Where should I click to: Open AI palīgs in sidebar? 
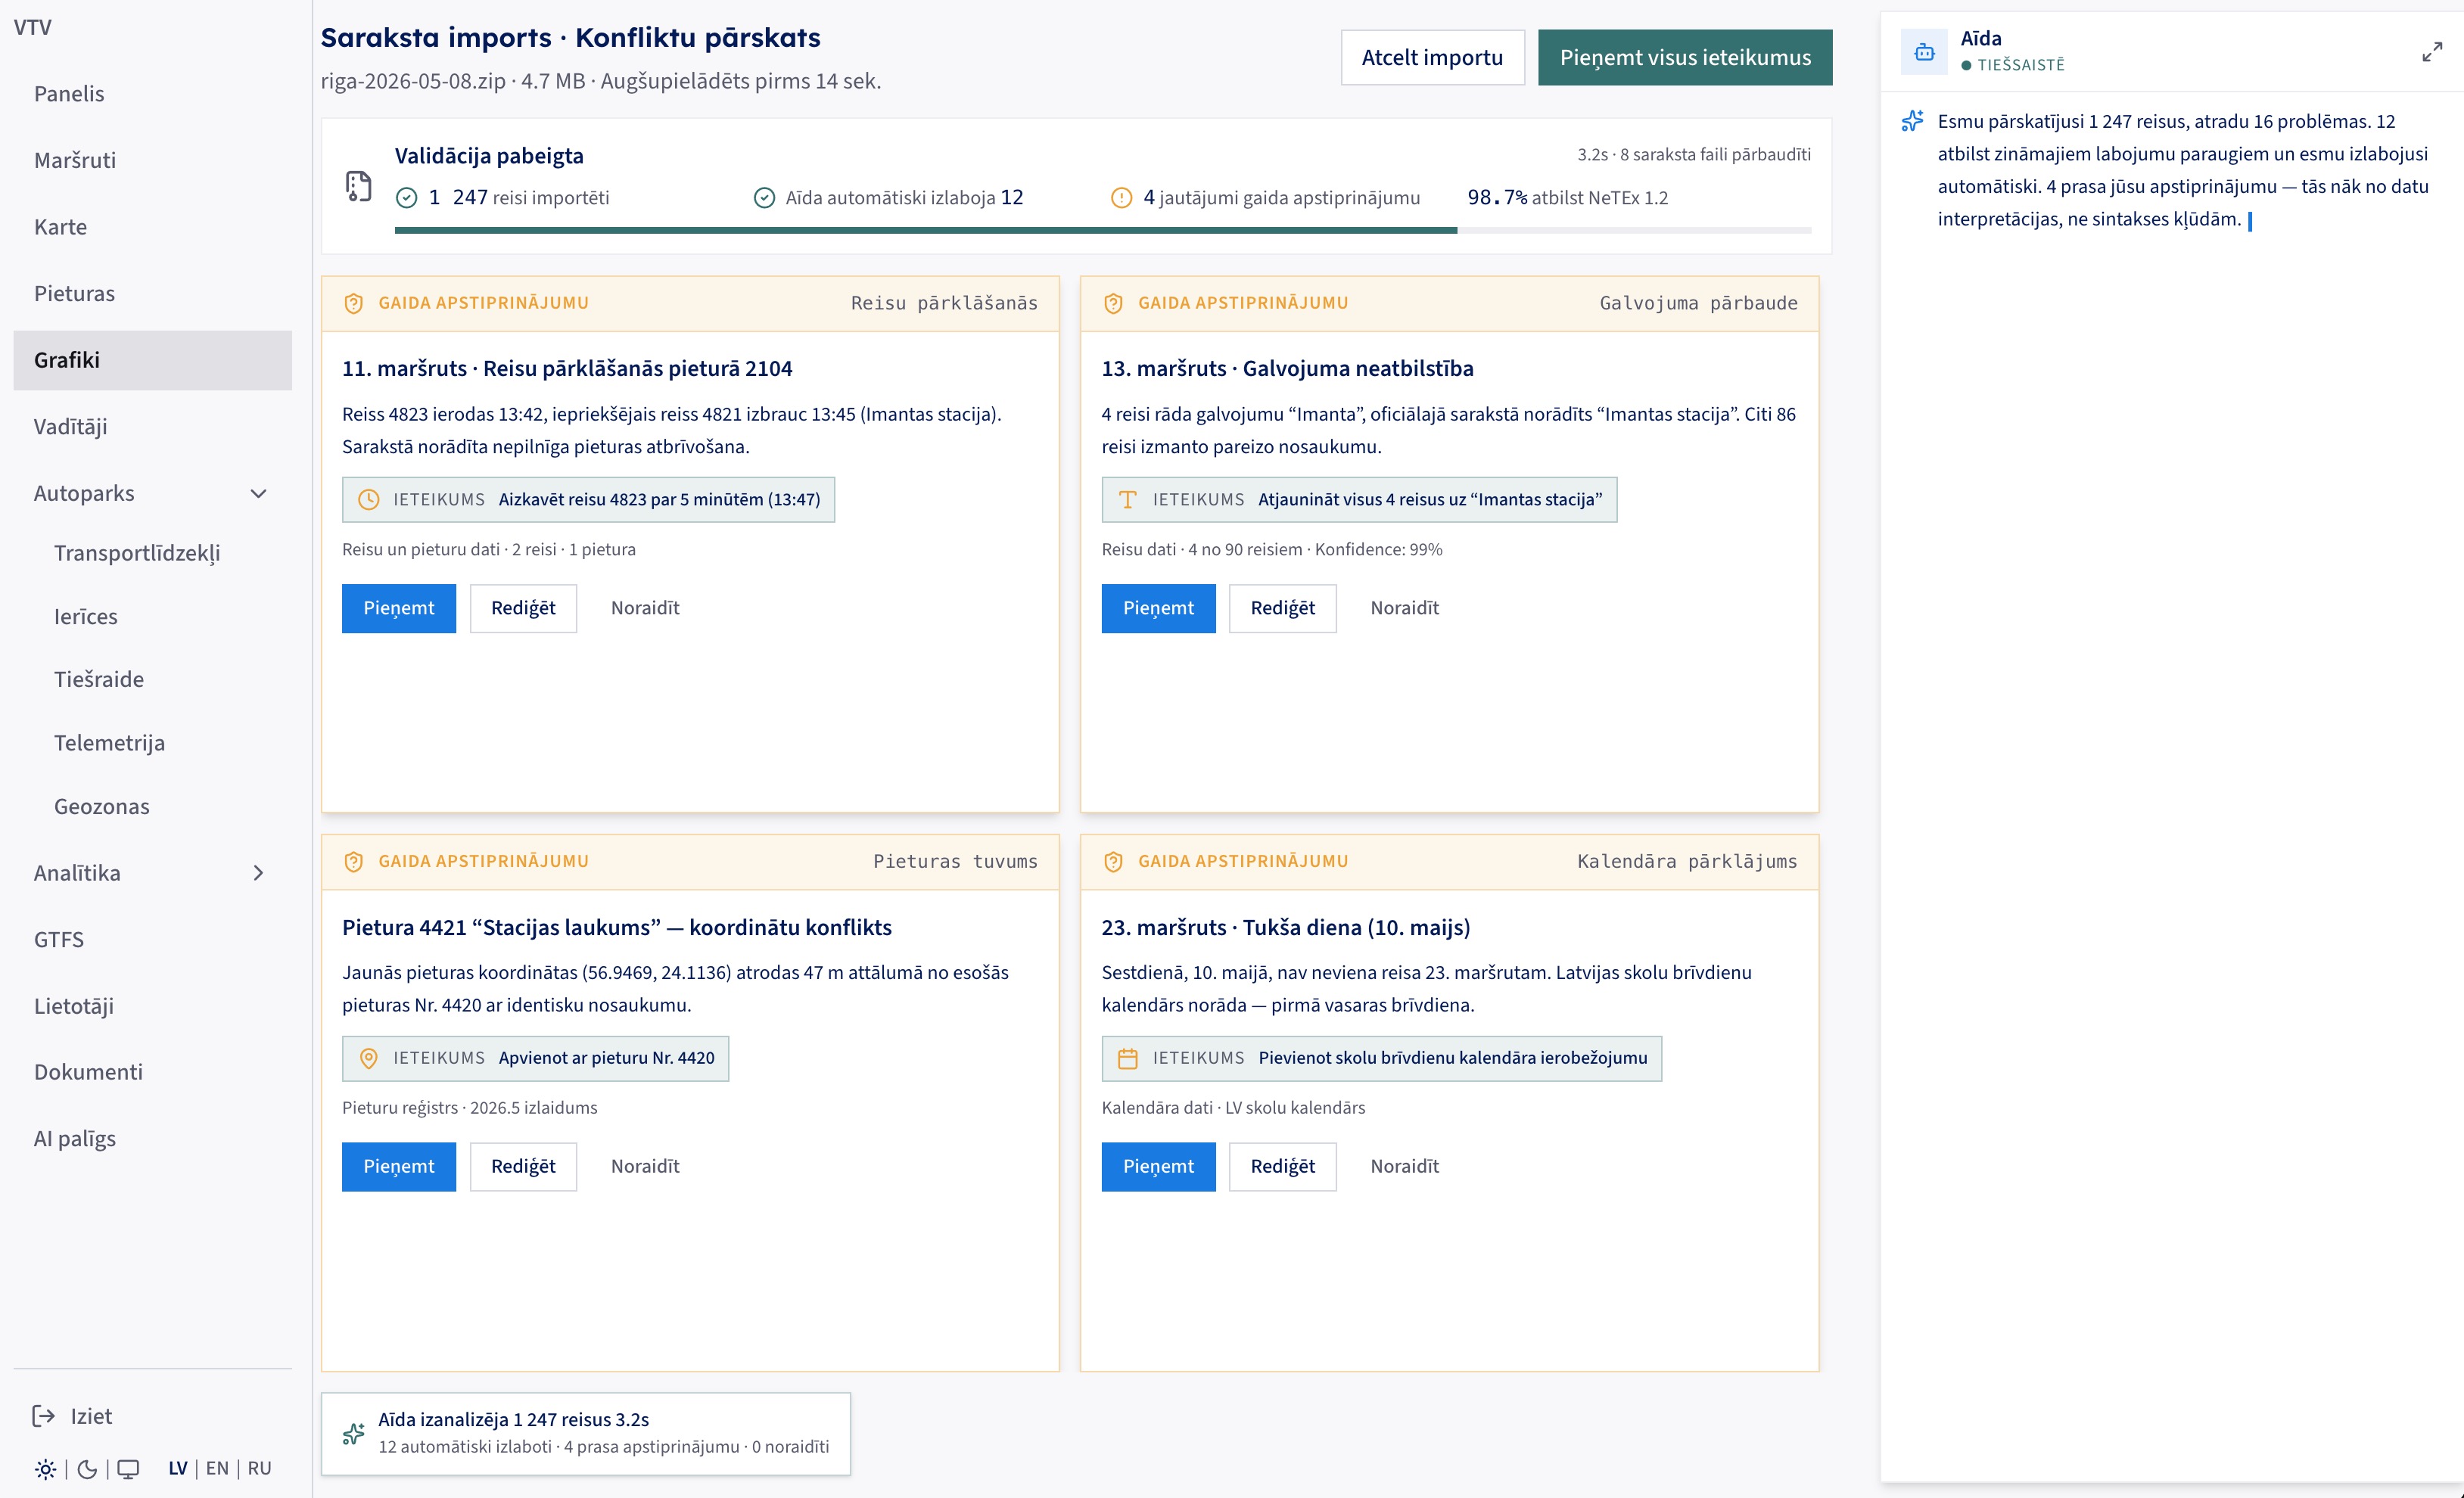pyautogui.click(x=153, y=1139)
